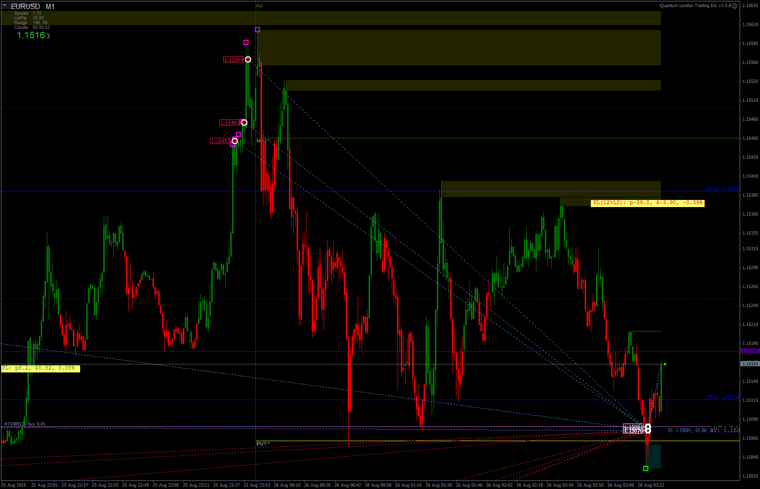The width and height of the screenshot is (760, 489).
Task: Click the green square marker at the chart low
Action: click(646, 469)
